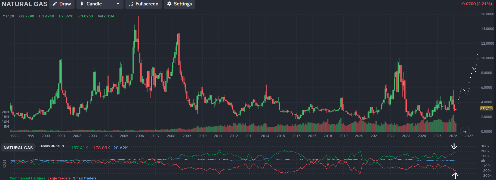Screen dimensions: 496x180
Task: Toggle the Large Traders legend series
Action: tap(59, 178)
